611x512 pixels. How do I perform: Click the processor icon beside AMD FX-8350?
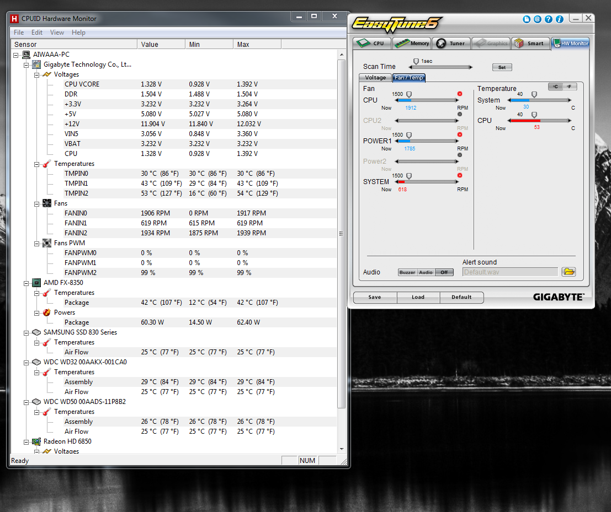(36, 283)
